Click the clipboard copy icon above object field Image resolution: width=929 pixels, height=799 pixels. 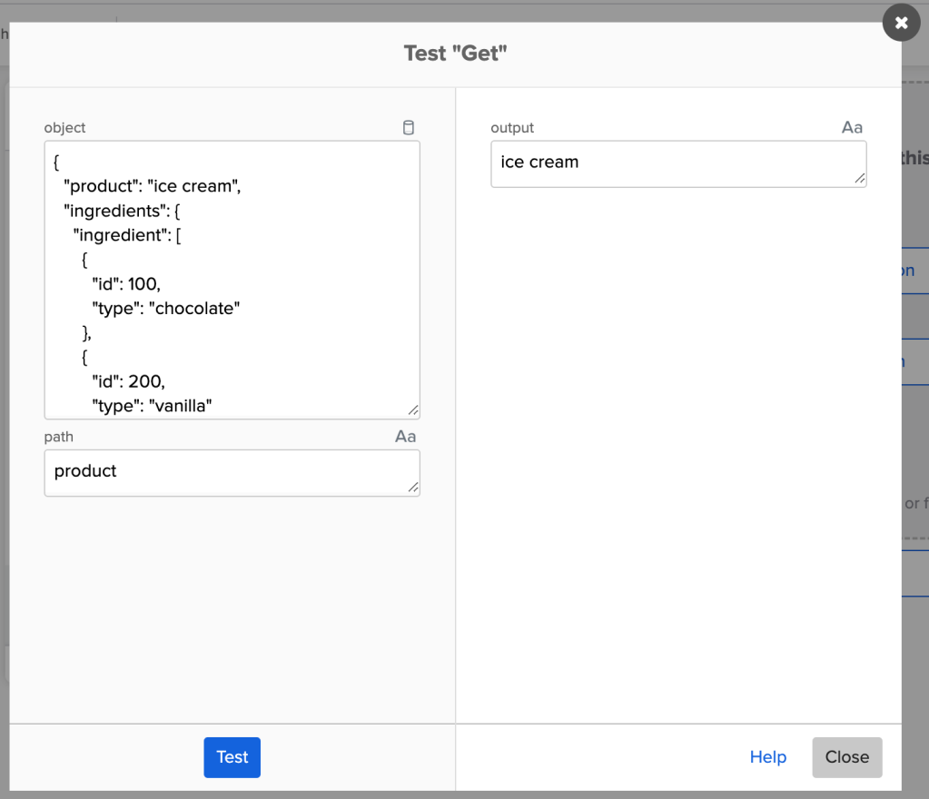point(409,128)
